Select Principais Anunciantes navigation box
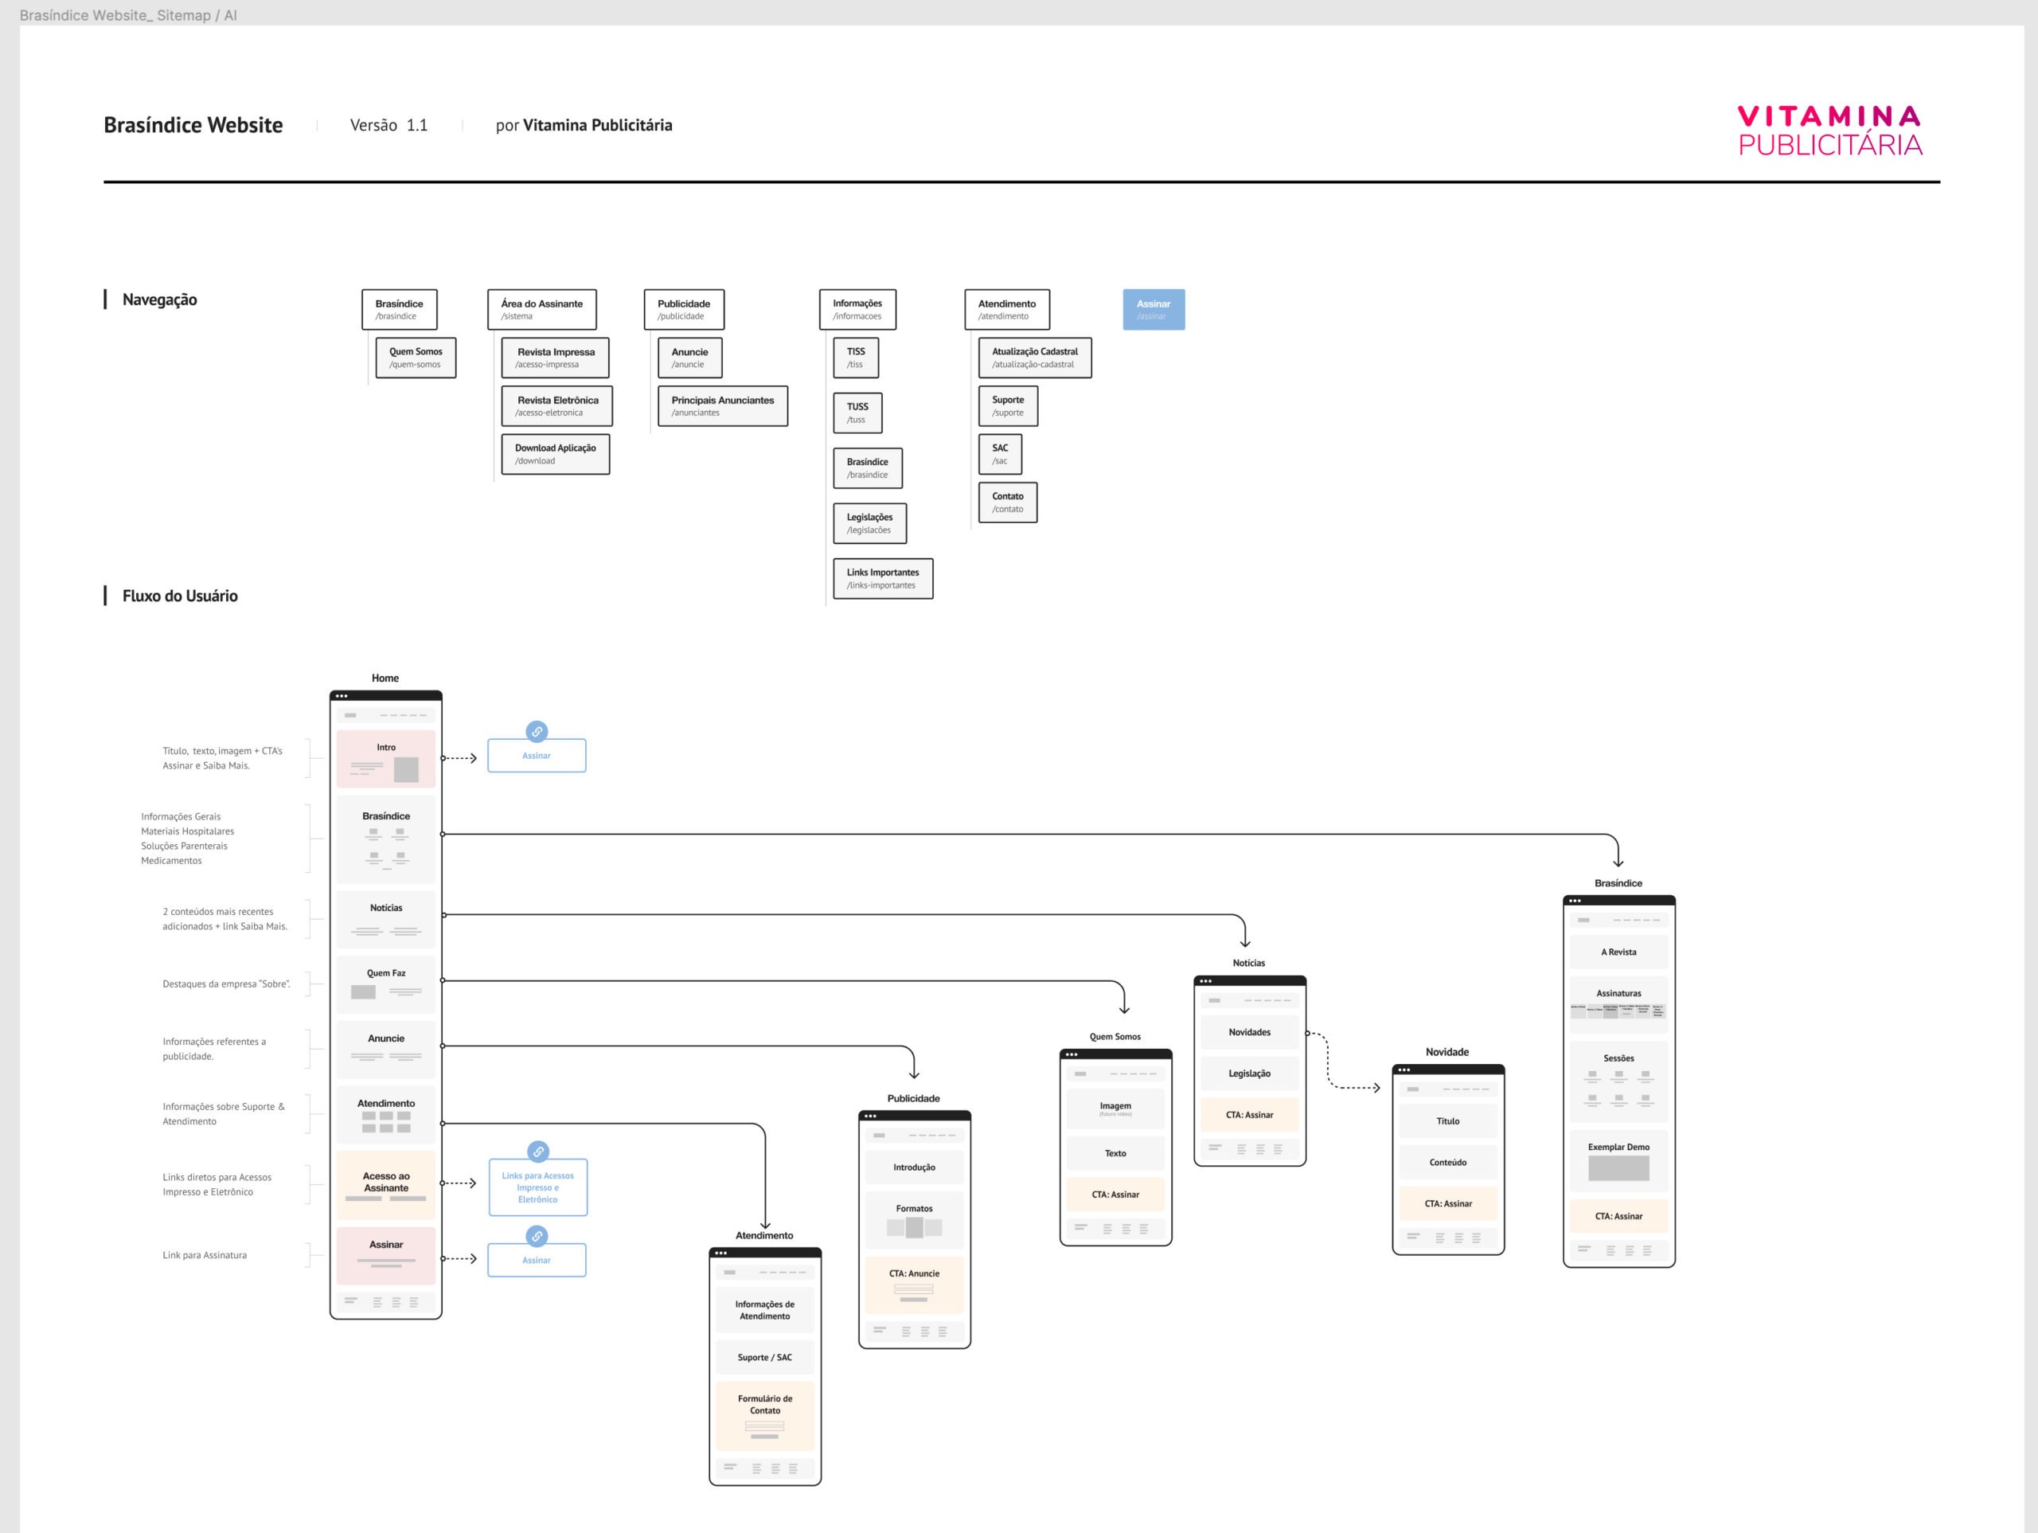Image resolution: width=2038 pixels, height=1533 pixels. [x=722, y=405]
